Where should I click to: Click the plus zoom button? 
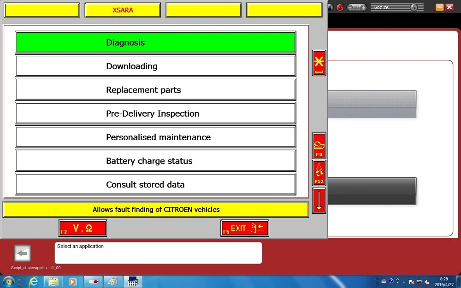click(x=363, y=7)
